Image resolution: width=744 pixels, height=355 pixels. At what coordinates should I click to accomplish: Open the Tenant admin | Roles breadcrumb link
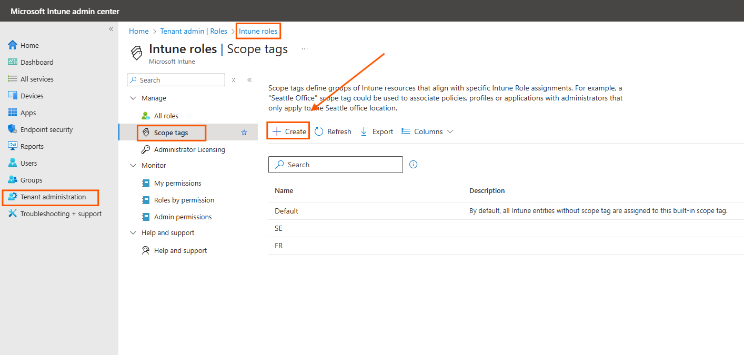coord(194,31)
